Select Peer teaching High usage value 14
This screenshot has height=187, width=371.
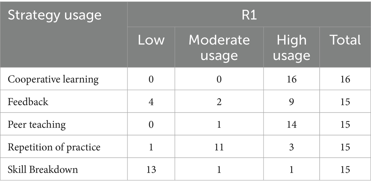click(292, 124)
